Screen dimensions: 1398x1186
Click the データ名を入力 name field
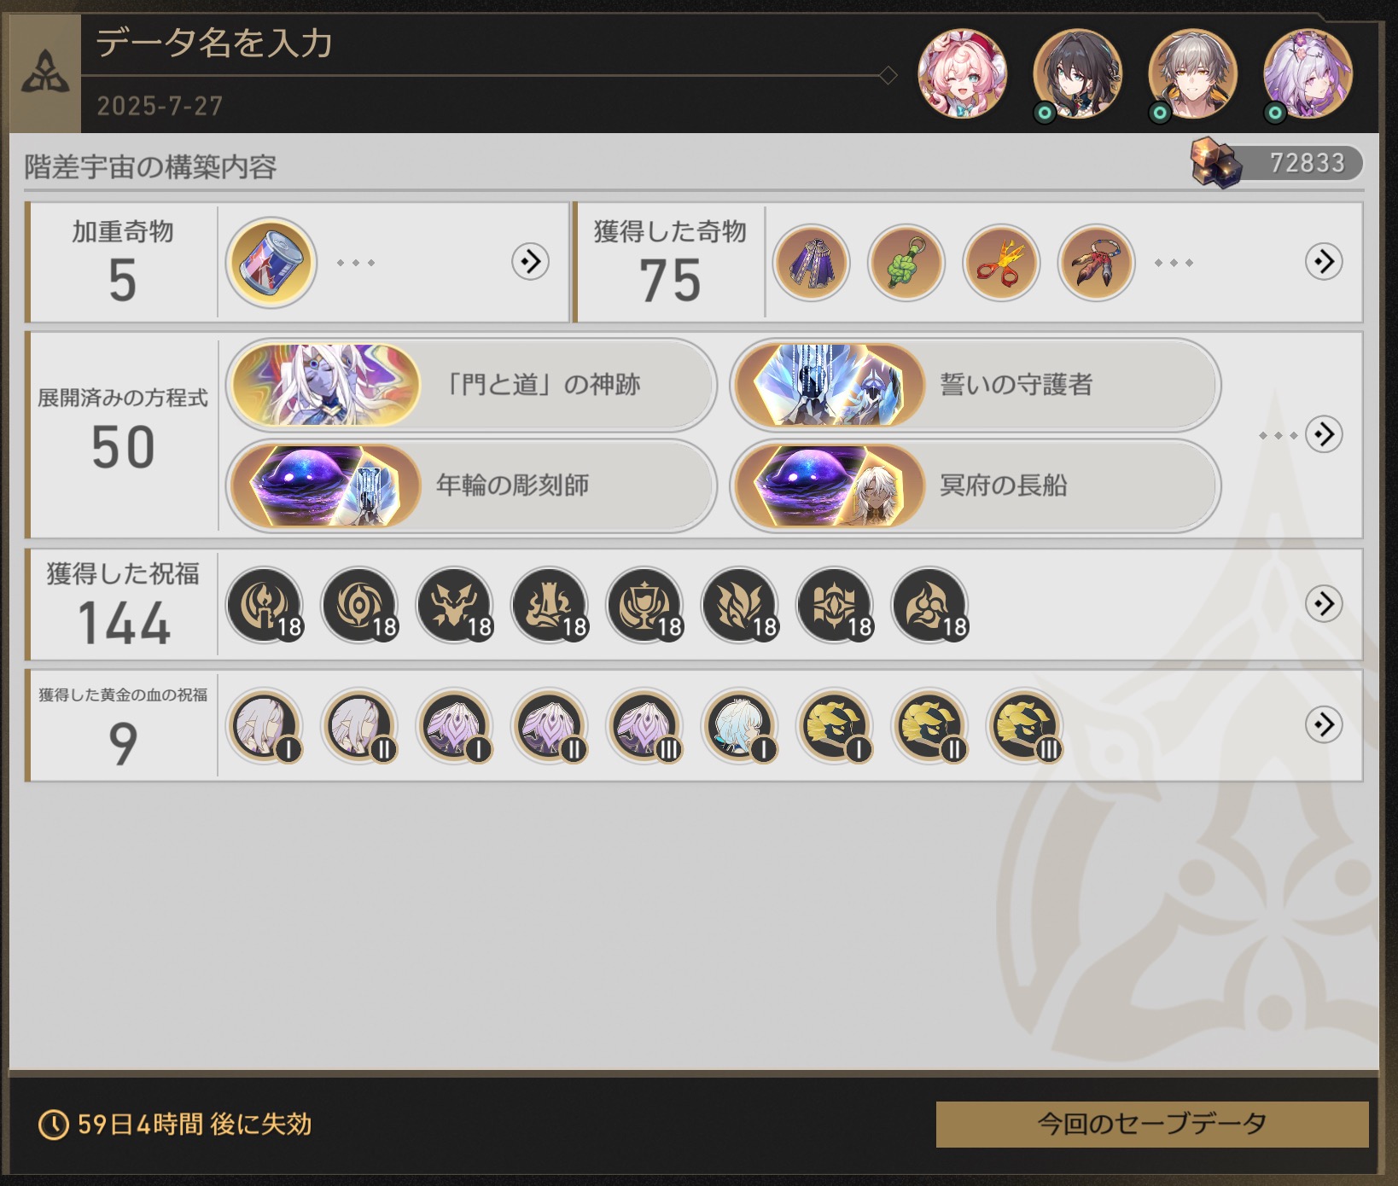pos(486,44)
